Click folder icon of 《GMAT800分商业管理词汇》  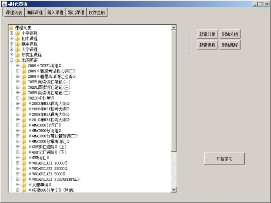coord(24,136)
